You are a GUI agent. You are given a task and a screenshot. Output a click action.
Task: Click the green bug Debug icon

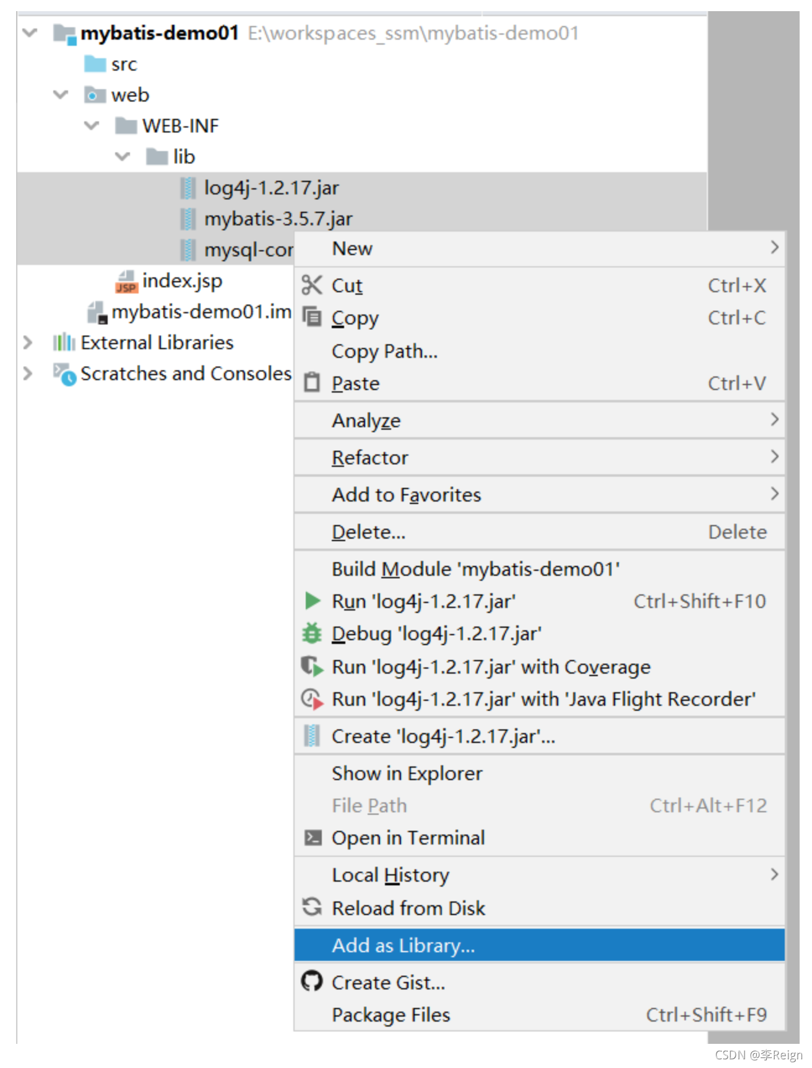[312, 633]
